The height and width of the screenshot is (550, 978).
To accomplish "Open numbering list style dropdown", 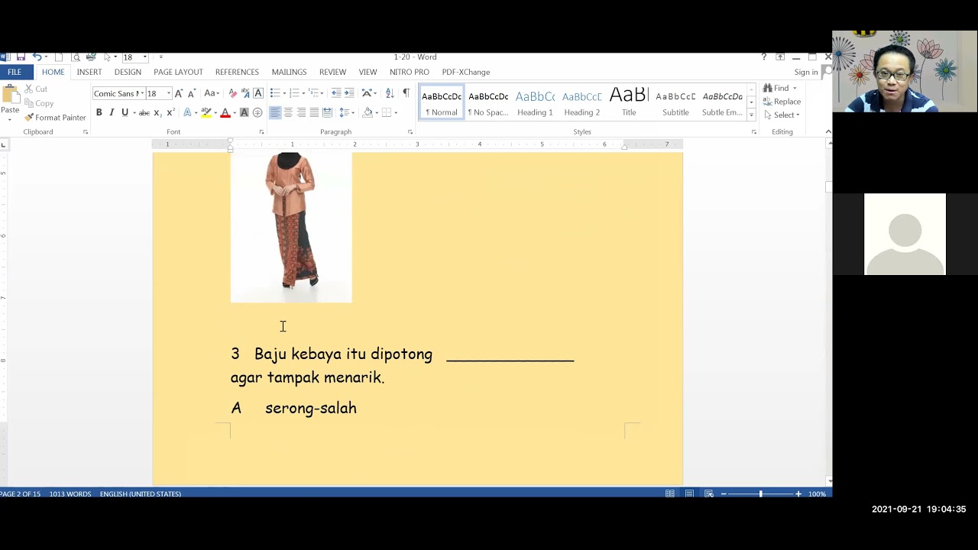I will click(x=303, y=93).
